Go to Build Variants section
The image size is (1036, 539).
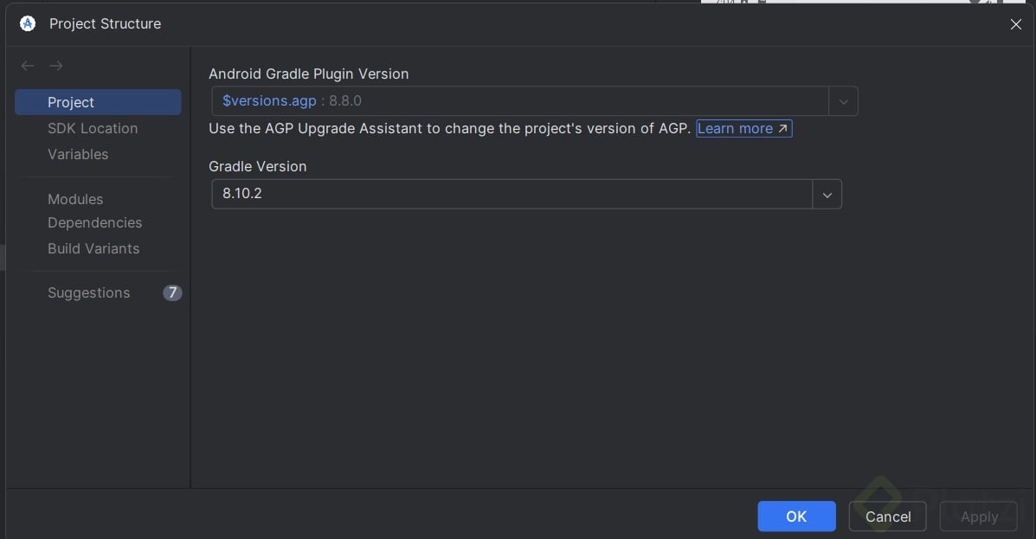(93, 248)
